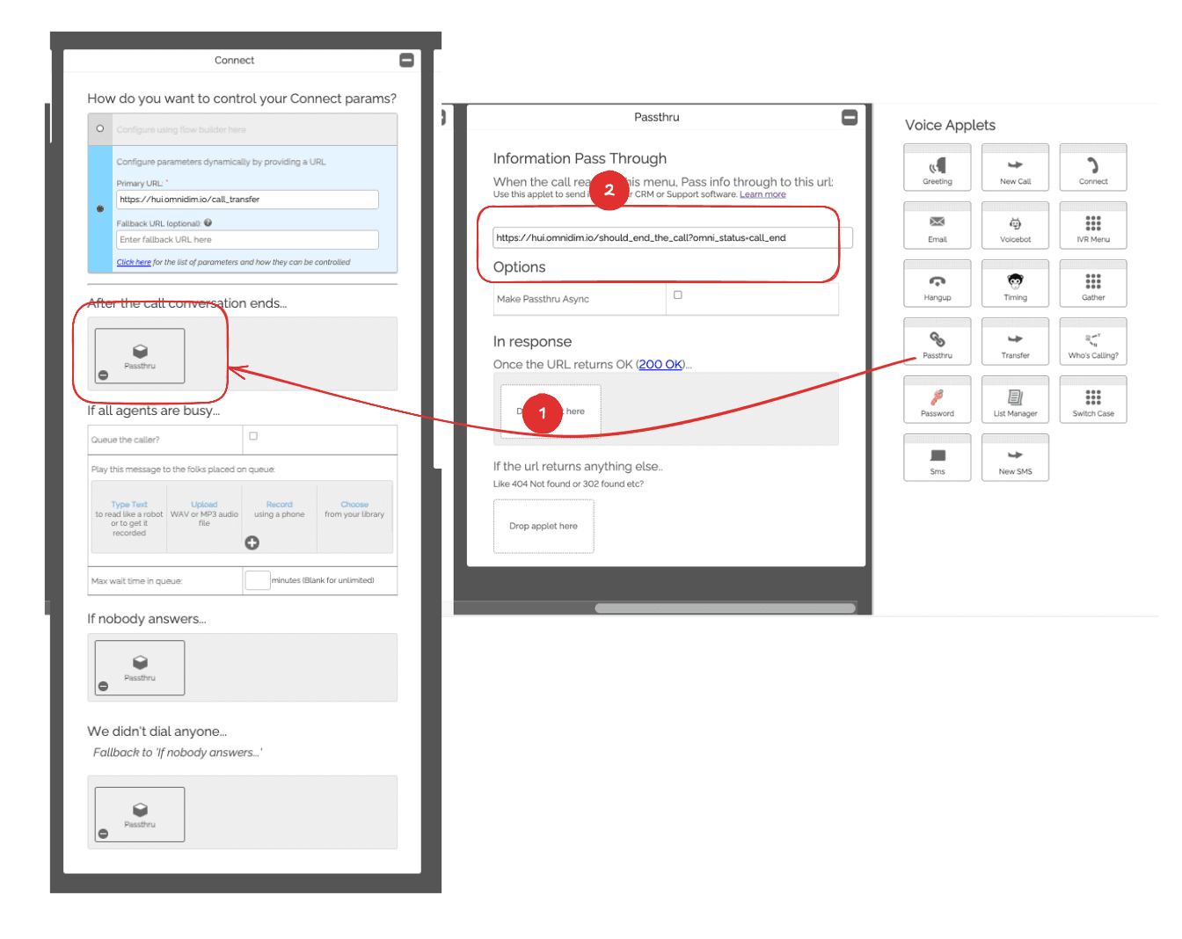Select the Switch Case applet icon
1182x939 pixels.
tap(1093, 399)
